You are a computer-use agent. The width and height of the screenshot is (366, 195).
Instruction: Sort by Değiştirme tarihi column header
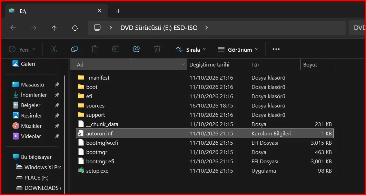tap(218, 65)
